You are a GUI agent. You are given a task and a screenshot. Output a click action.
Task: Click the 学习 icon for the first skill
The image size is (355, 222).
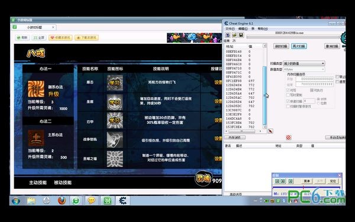coord(115,83)
